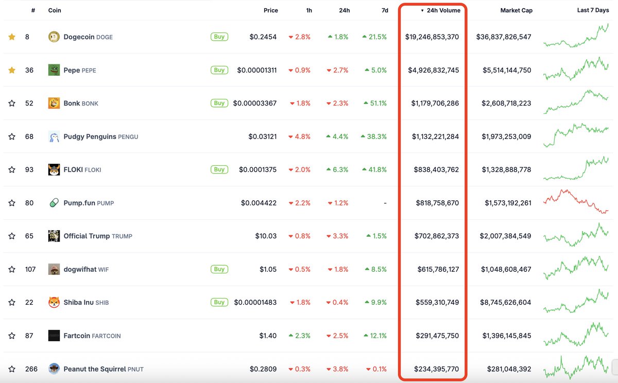Viewport: 618px width, 383px height.
Task: Buy Bonk using its Buy button
Action: [x=219, y=103]
